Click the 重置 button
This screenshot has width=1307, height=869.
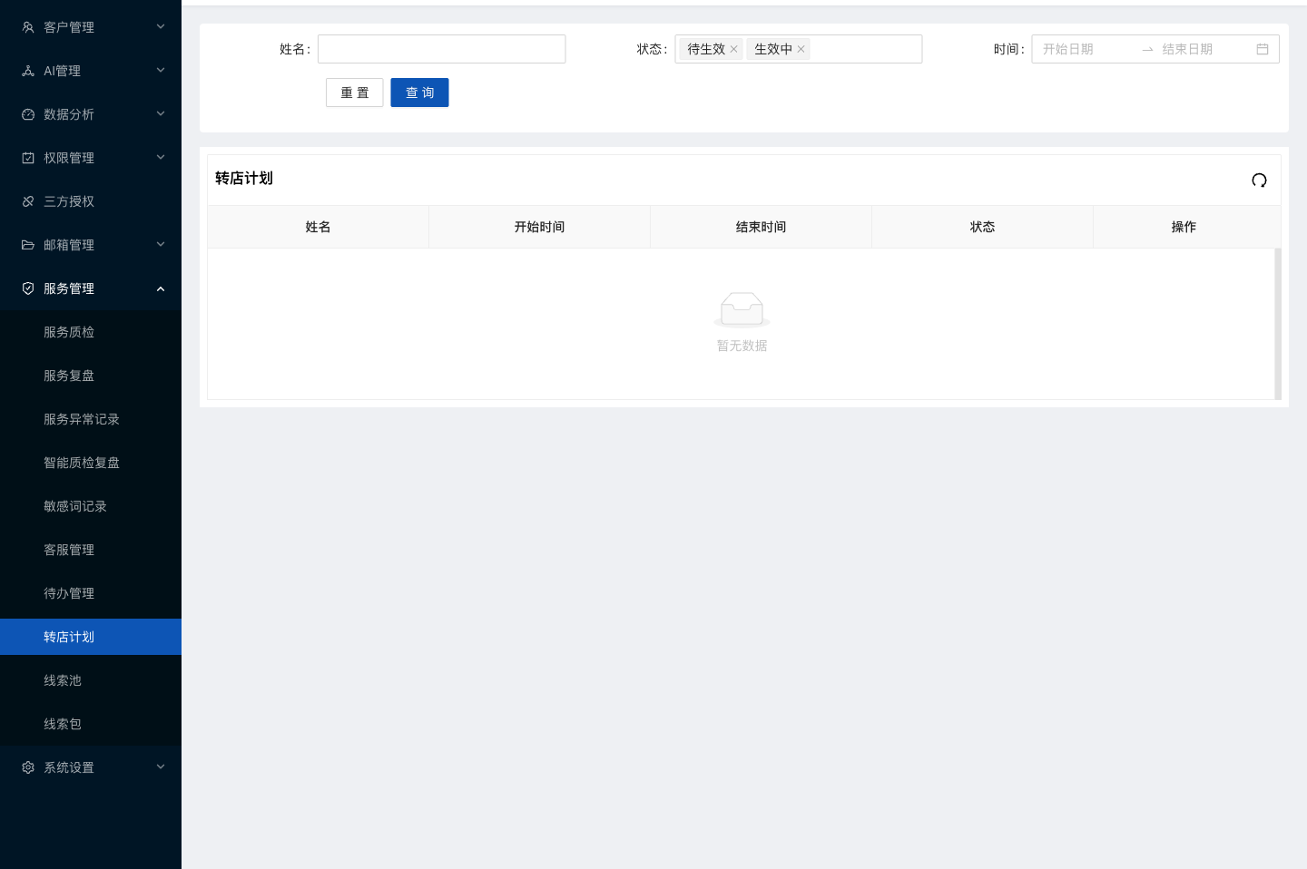[x=355, y=93]
